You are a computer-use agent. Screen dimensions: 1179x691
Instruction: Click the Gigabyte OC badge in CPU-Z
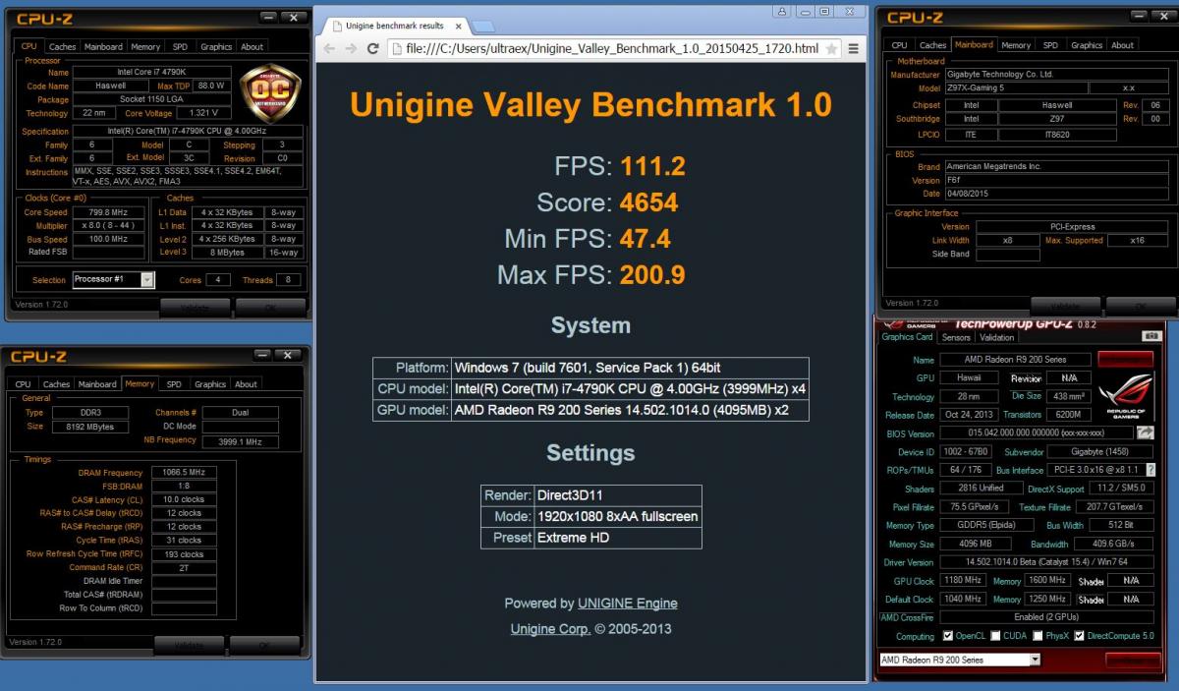[270, 92]
